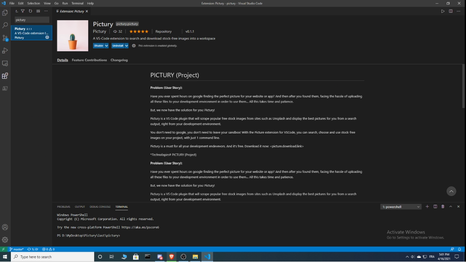Viewport: 466px width, 262px height.
Task: Click the five-star rating
Action: (x=138, y=32)
